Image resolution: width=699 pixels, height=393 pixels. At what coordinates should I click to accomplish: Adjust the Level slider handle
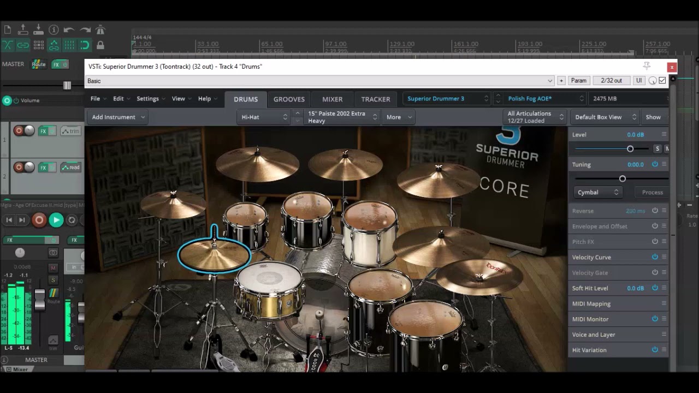point(630,149)
